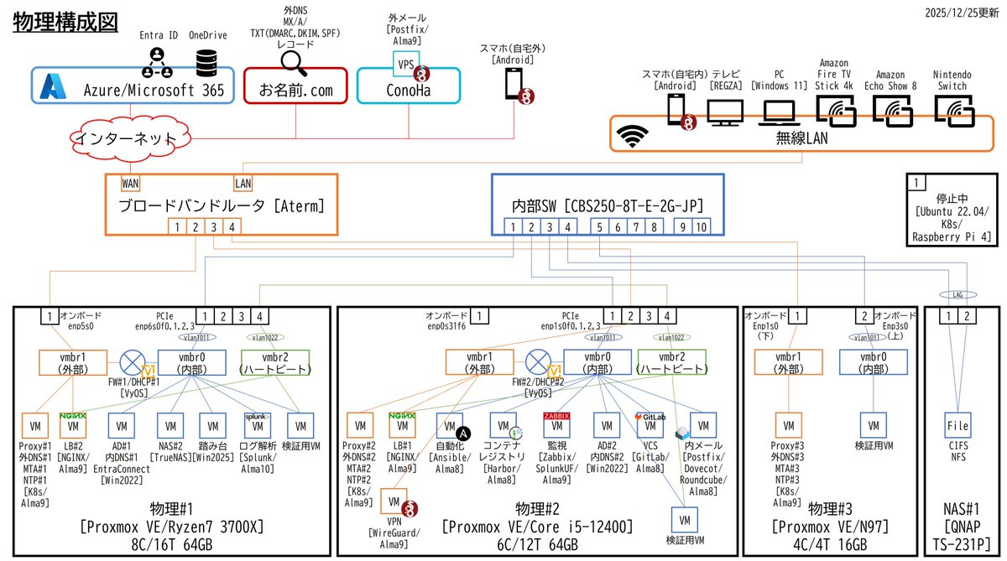
Task: Click the smartphone icon labeled スマホ(自宅外)
Action: 514,84
